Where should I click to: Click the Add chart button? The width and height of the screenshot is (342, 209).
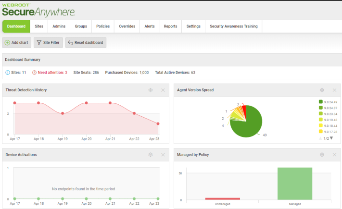coord(16,42)
